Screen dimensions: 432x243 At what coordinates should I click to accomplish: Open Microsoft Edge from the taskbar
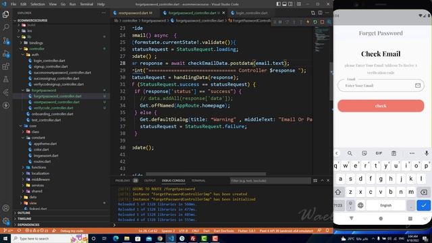[115, 238]
